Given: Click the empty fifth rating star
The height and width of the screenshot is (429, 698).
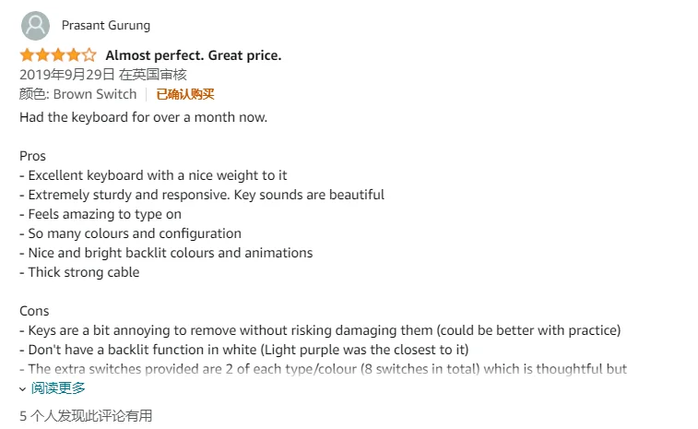Looking at the screenshot, I should click(x=89, y=55).
